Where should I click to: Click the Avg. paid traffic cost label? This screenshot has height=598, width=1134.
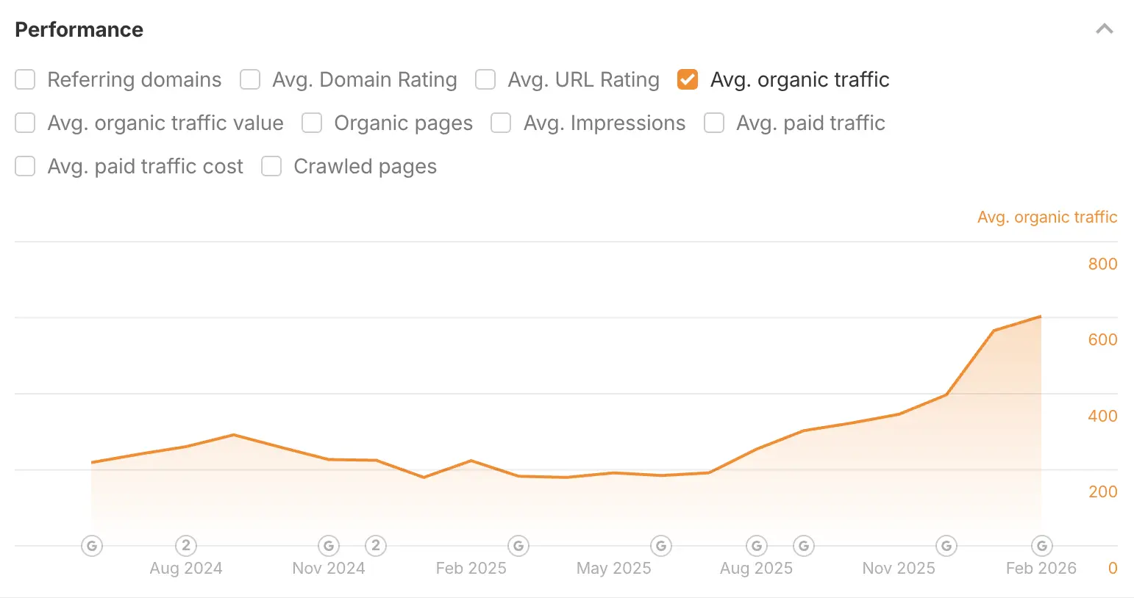[x=145, y=166]
